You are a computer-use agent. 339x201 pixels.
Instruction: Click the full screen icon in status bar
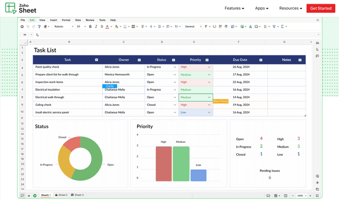[x=317, y=196]
